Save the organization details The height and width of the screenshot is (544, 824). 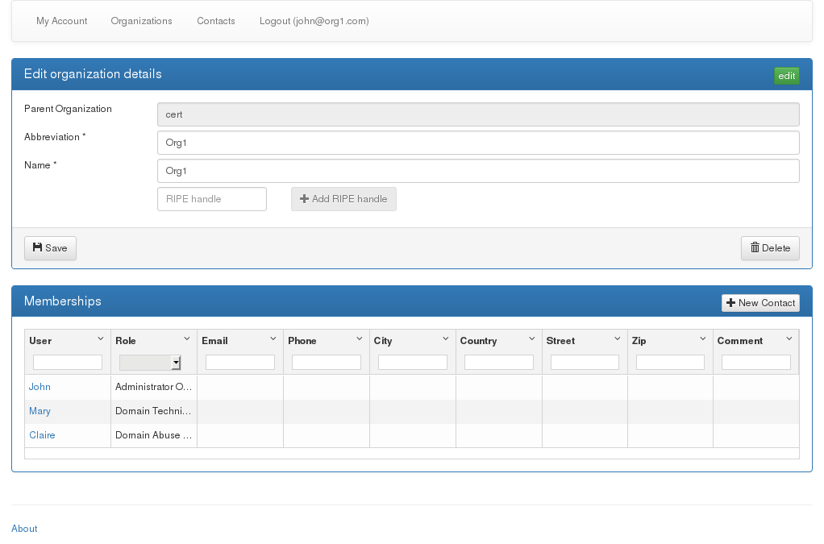tap(51, 248)
